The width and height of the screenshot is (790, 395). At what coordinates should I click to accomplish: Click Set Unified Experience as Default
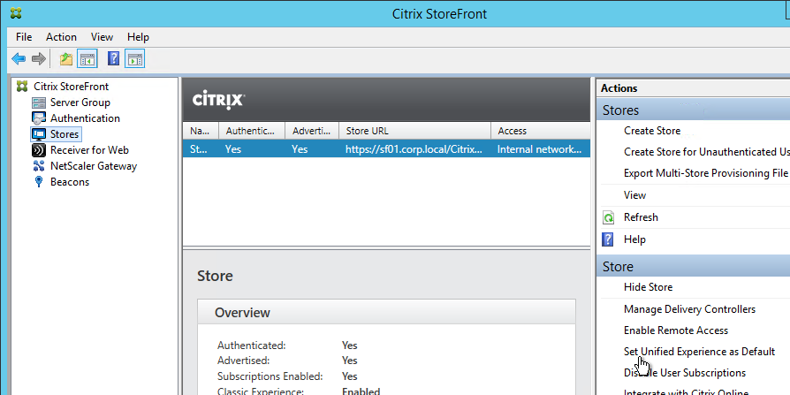point(699,352)
